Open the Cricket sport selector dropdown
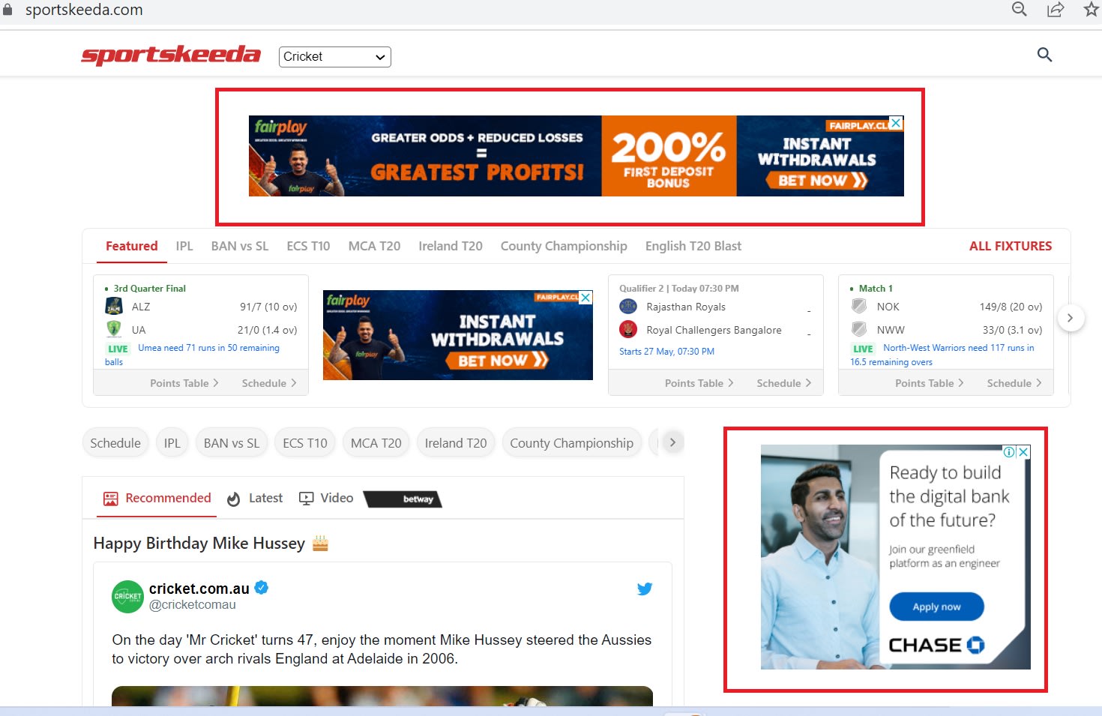This screenshot has width=1102, height=716. tap(334, 56)
